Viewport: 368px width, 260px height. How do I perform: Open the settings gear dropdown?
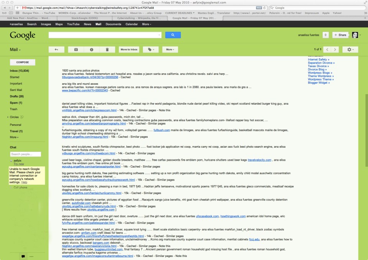(x=350, y=49)
